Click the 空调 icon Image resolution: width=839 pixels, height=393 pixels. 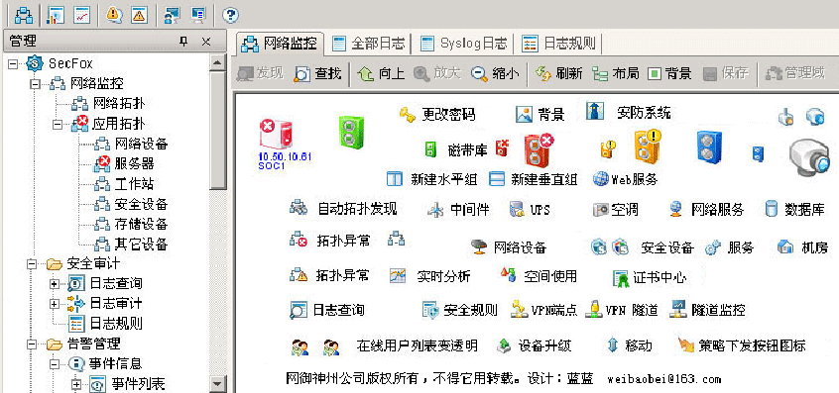(x=601, y=209)
